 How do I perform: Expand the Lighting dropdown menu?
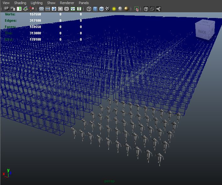coord(36,3)
